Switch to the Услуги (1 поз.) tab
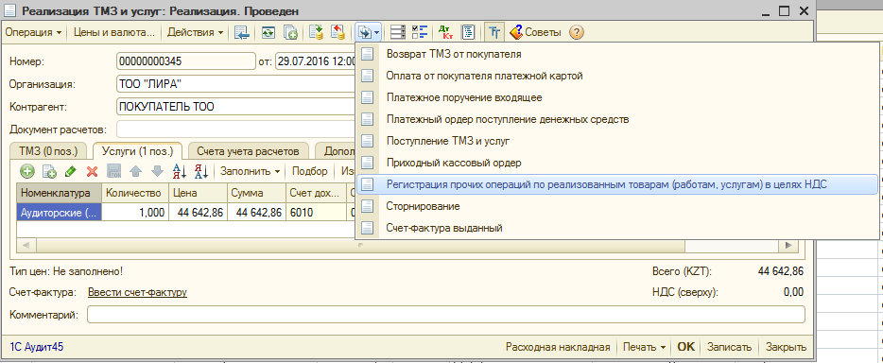Image resolution: width=883 pixels, height=363 pixels. [x=137, y=151]
